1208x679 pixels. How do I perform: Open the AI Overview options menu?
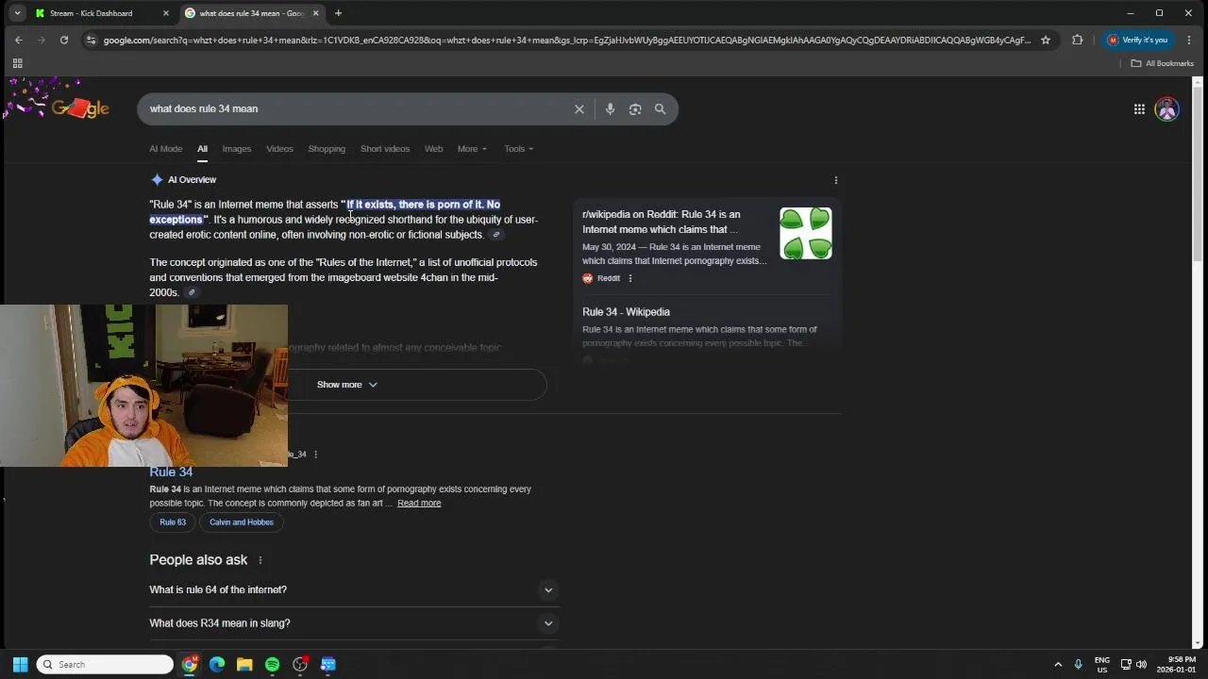tap(835, 180)
